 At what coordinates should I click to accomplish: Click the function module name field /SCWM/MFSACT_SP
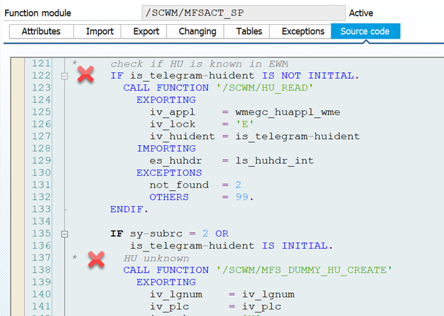(243, 12)
